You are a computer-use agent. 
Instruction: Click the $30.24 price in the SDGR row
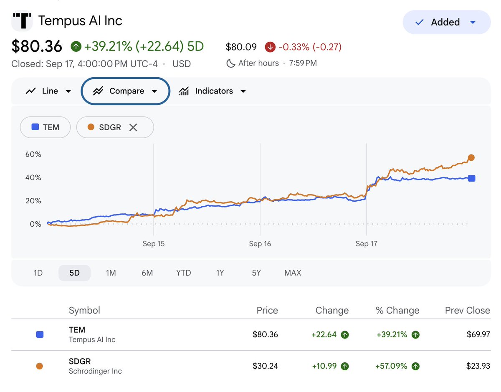click(265, 366)
